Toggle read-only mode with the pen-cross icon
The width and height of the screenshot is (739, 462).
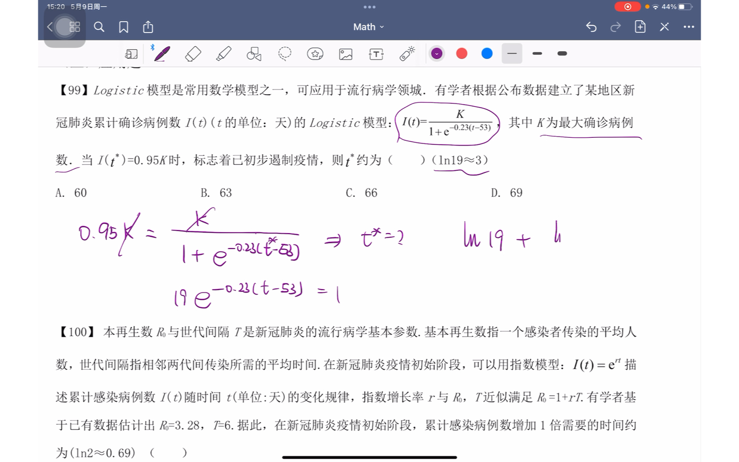coord(664,27)
